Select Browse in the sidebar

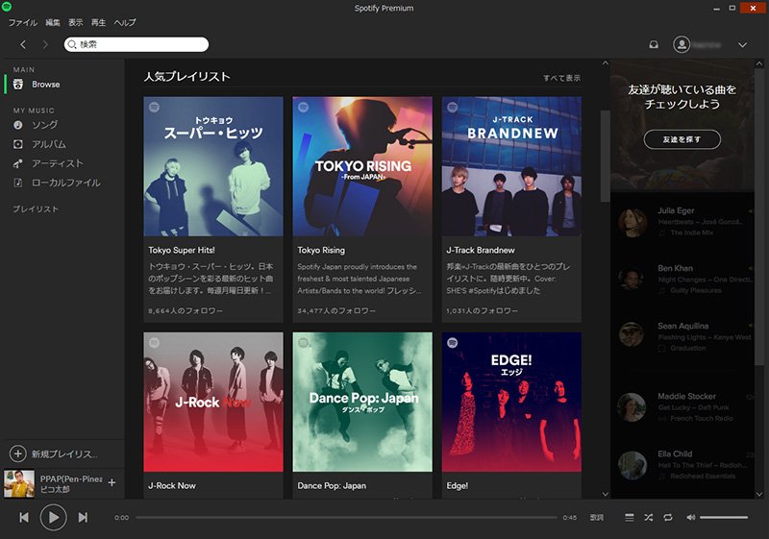(x=46, y=85)
